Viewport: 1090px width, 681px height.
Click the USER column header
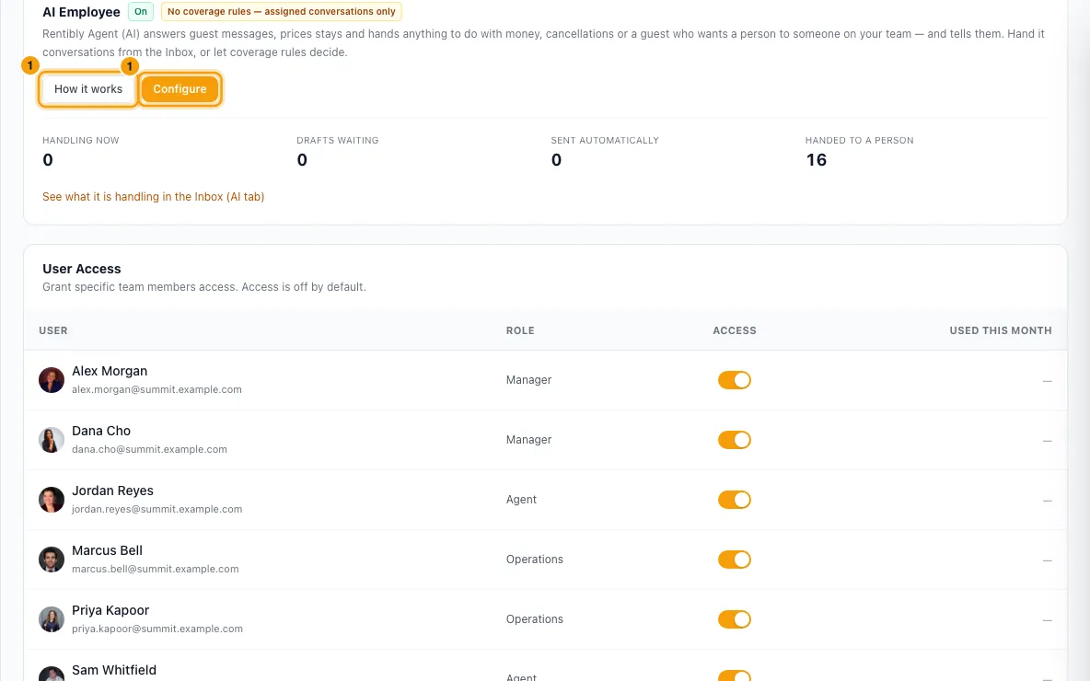coord(53,330)
